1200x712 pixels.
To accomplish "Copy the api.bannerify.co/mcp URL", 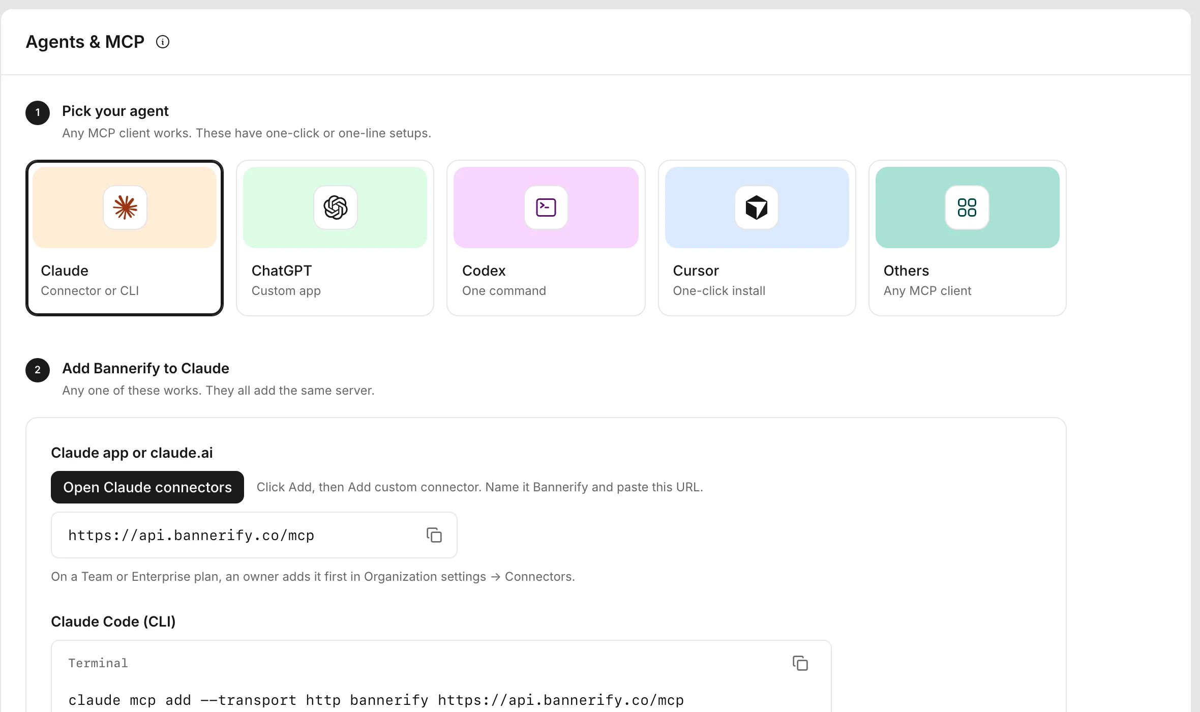I will point(434,535).
